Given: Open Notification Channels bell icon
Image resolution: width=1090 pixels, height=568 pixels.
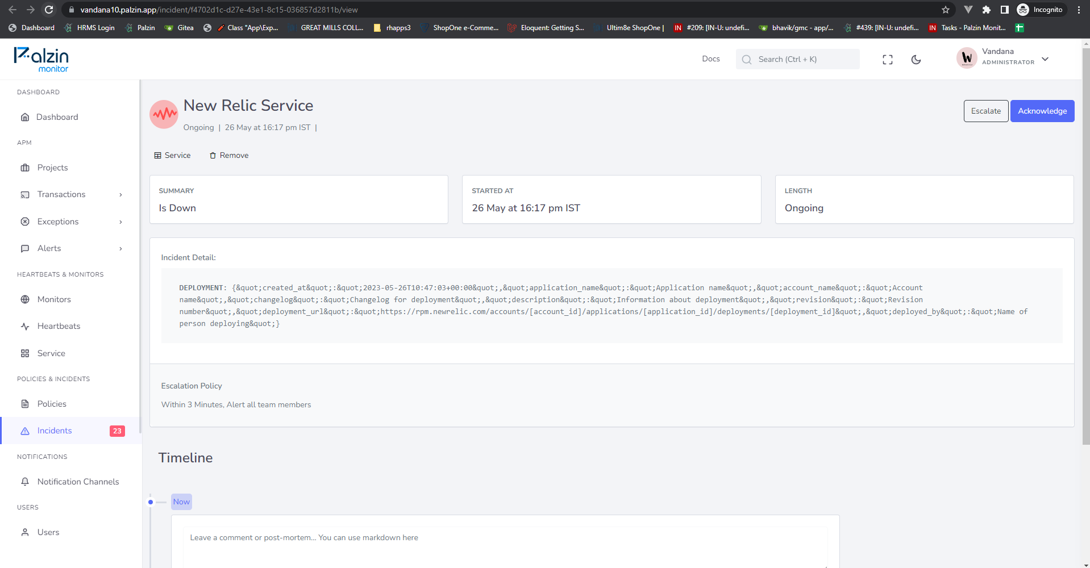Looking at the screenshot, I should (25, 482).
